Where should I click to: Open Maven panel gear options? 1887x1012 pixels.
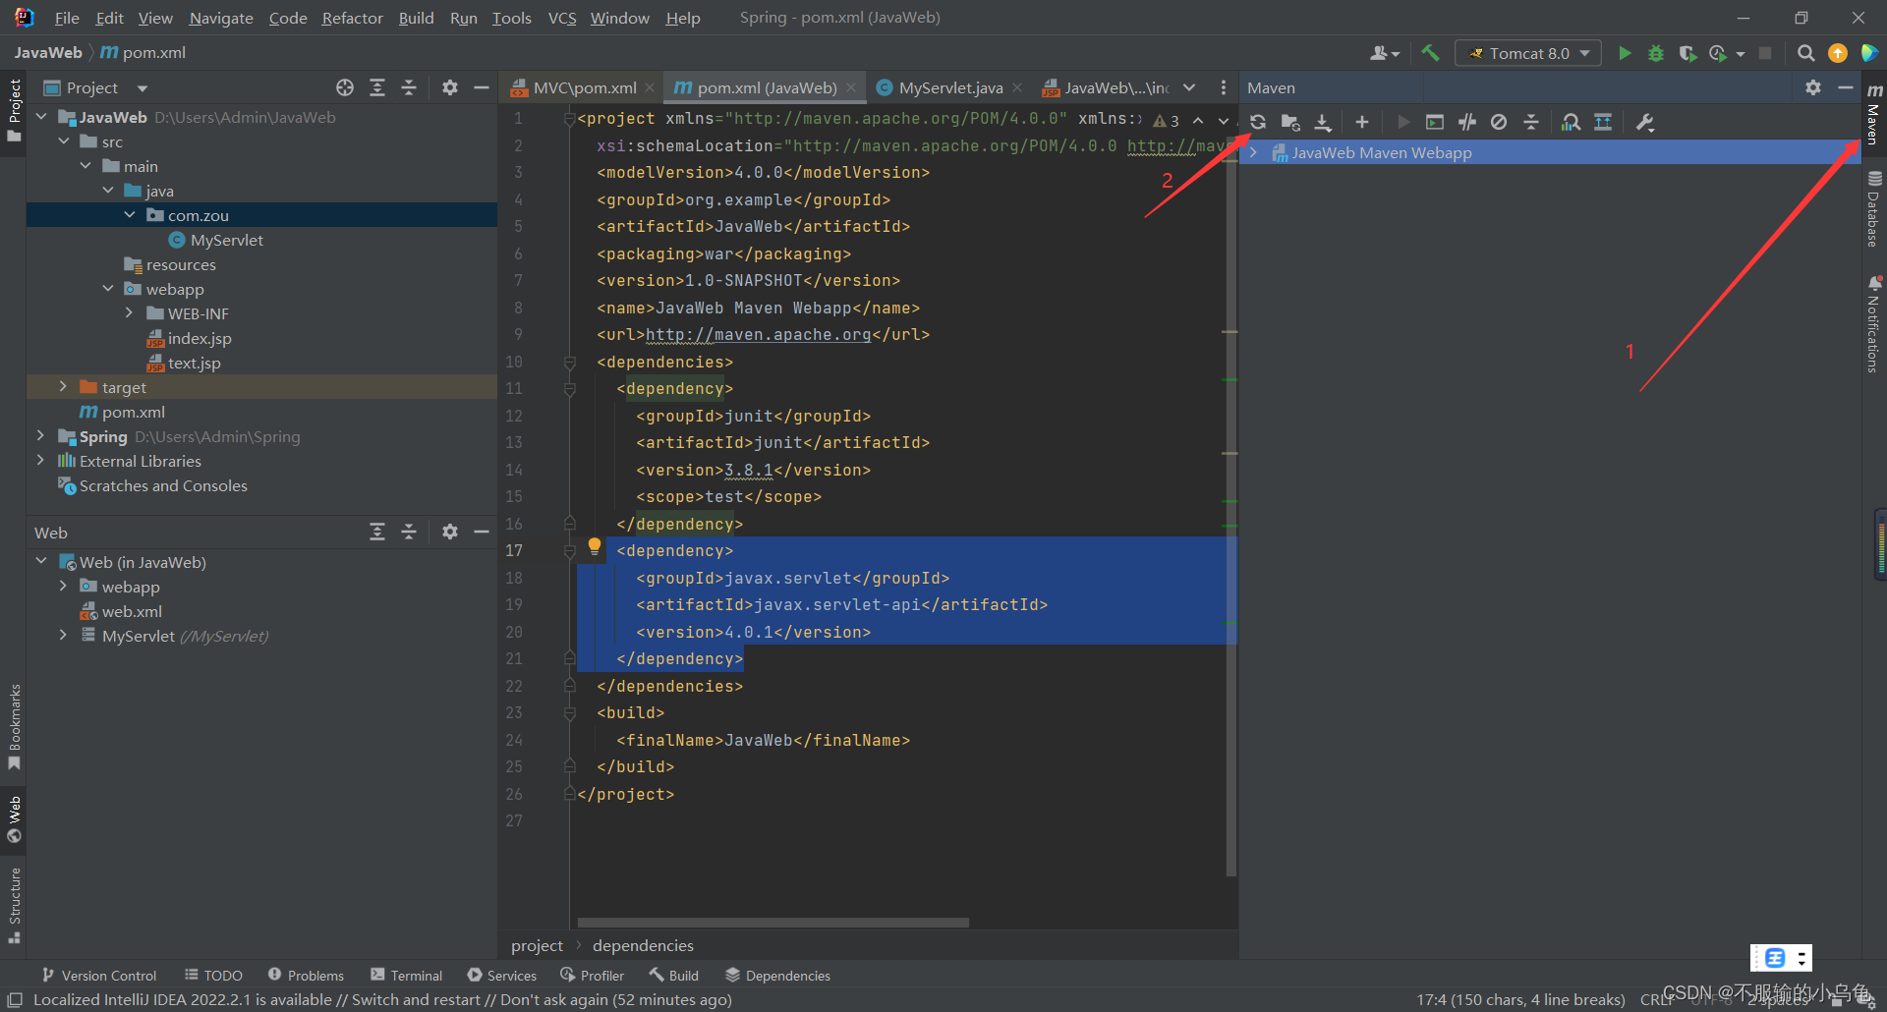click(1813, 87)
